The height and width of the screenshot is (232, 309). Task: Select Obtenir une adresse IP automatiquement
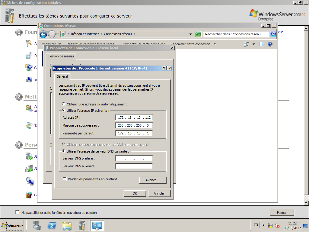pyautogui.click(x=63, y=104)
